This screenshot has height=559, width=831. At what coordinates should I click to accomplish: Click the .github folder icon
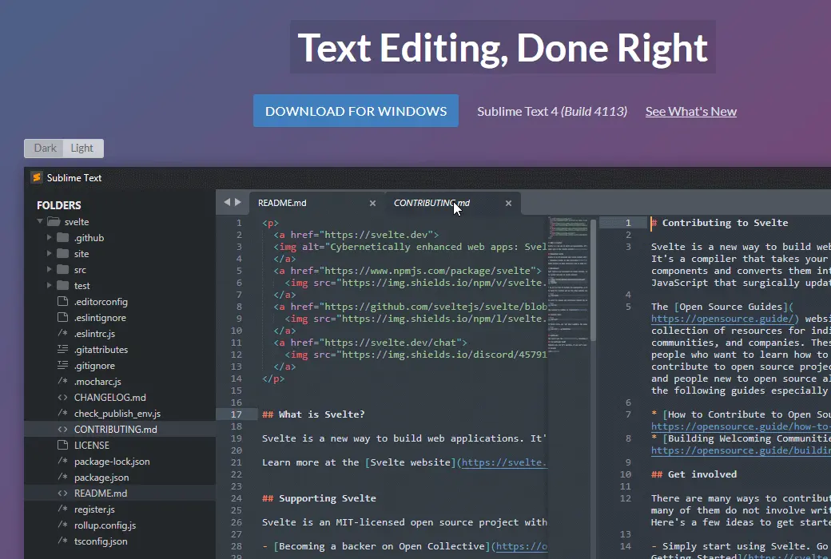click(x=62, y=237)
